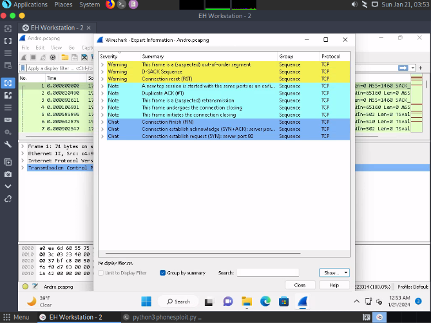
Task: Open the Places menu in top panel
Action: [x=63, y=5]
